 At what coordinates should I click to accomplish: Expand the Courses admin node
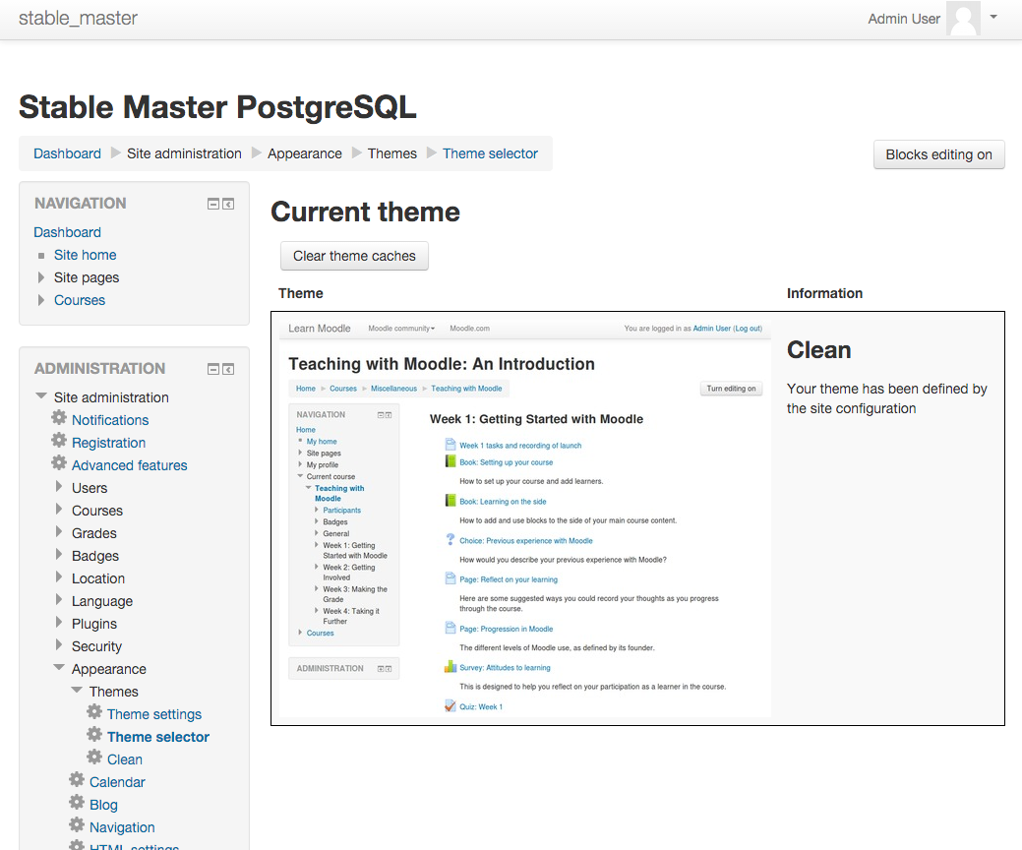[59, 510]
